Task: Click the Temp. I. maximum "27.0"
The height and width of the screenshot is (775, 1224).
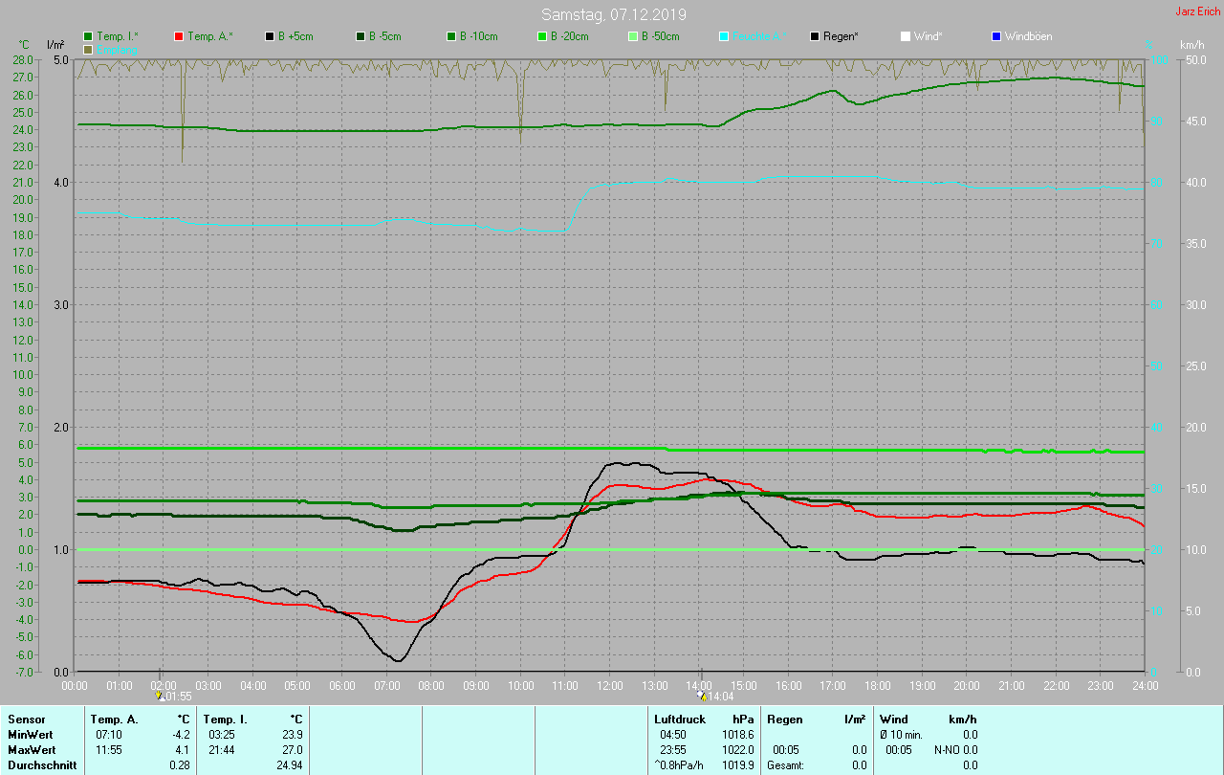Action: [x=293, y=750]
